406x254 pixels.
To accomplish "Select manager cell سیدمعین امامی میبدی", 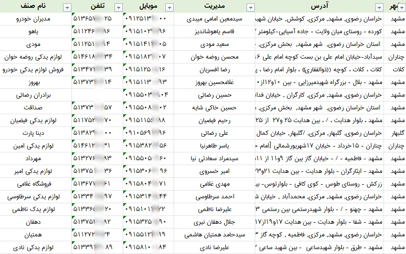I will pos(215,19).
